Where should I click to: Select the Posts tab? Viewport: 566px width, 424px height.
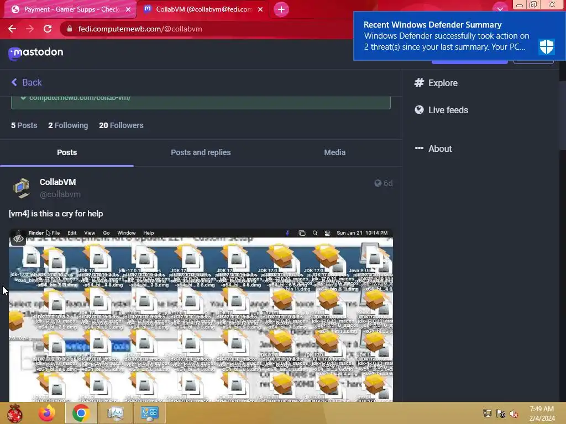click(67, 152)
